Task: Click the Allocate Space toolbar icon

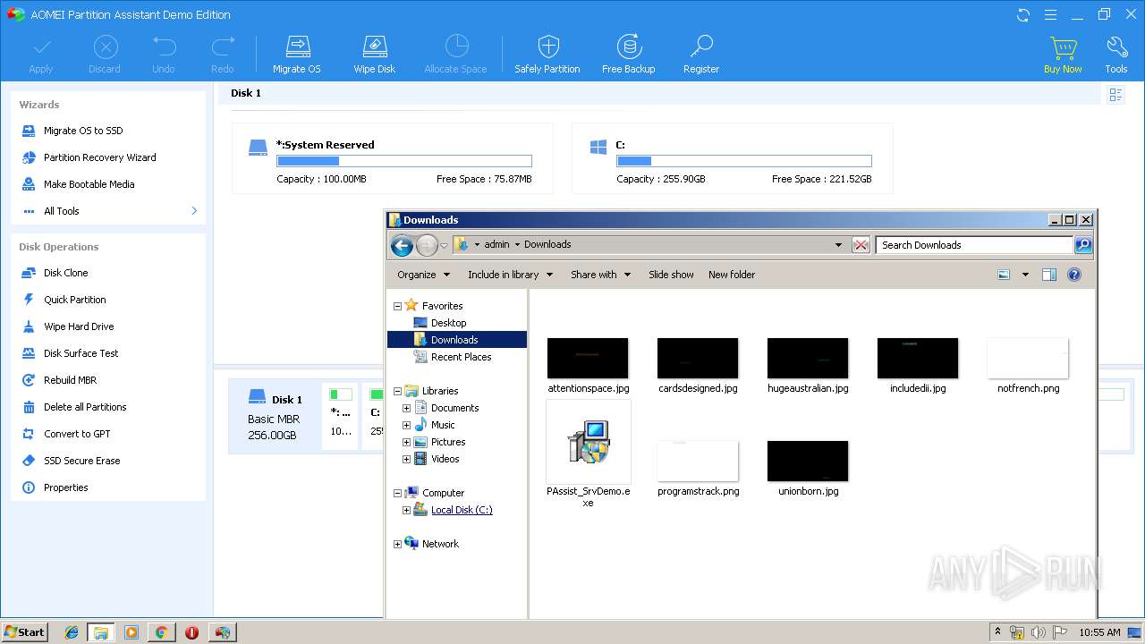Action: point(455,54)
